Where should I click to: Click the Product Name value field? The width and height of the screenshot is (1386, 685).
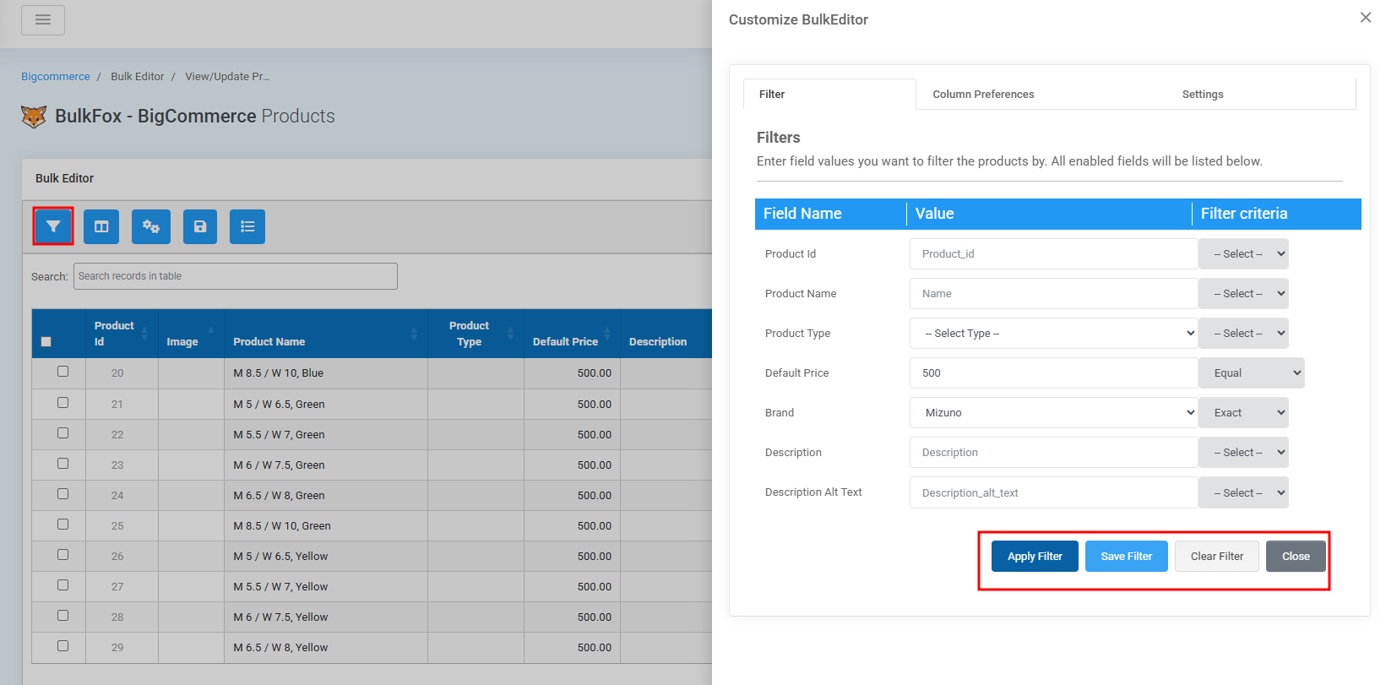click(x=1054, y=294)
